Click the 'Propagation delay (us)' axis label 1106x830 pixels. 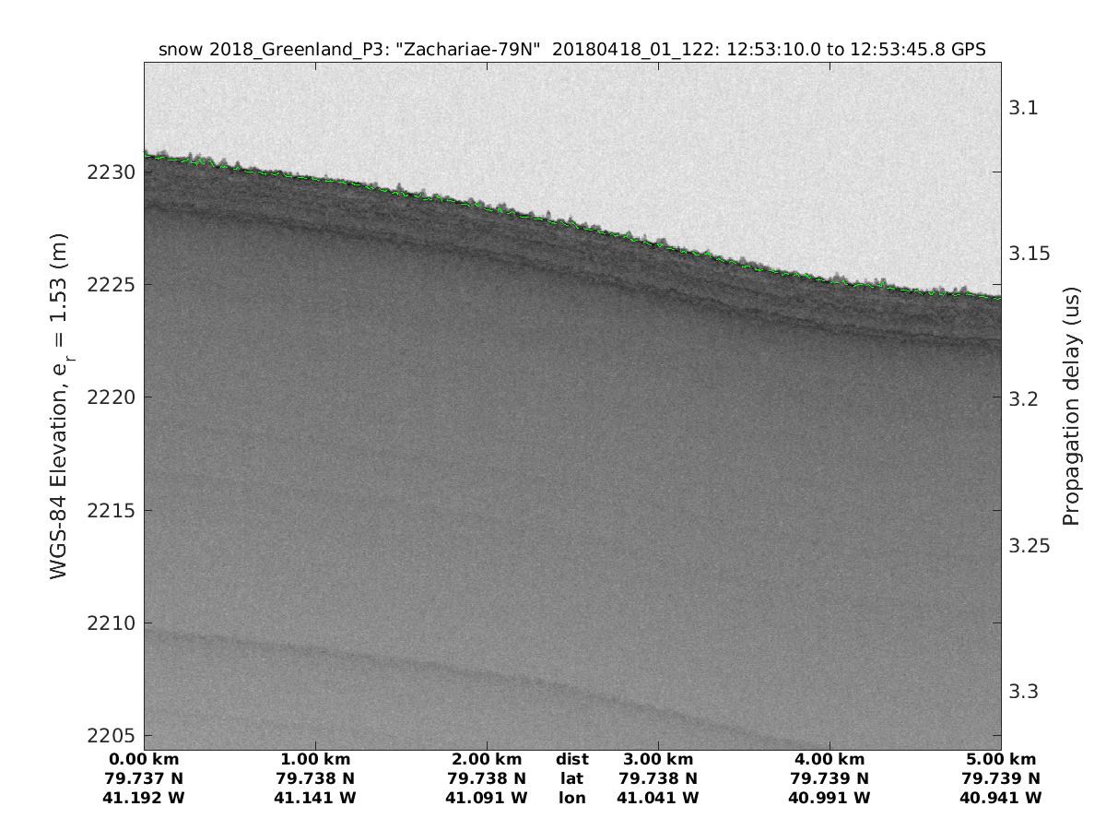(x=1070, y=406)
